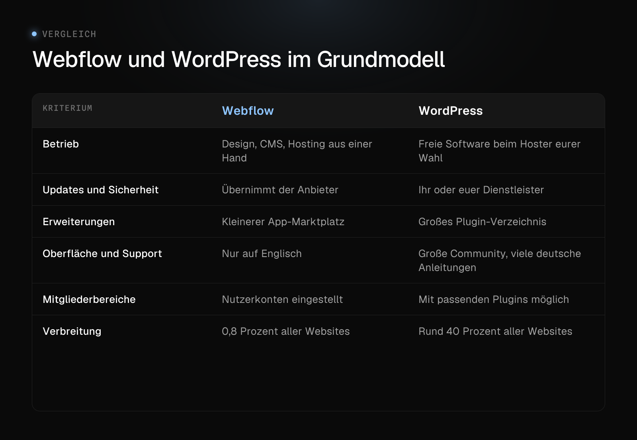Click the 'Mit passenden Plugins möglich' cell

point(494,299)
